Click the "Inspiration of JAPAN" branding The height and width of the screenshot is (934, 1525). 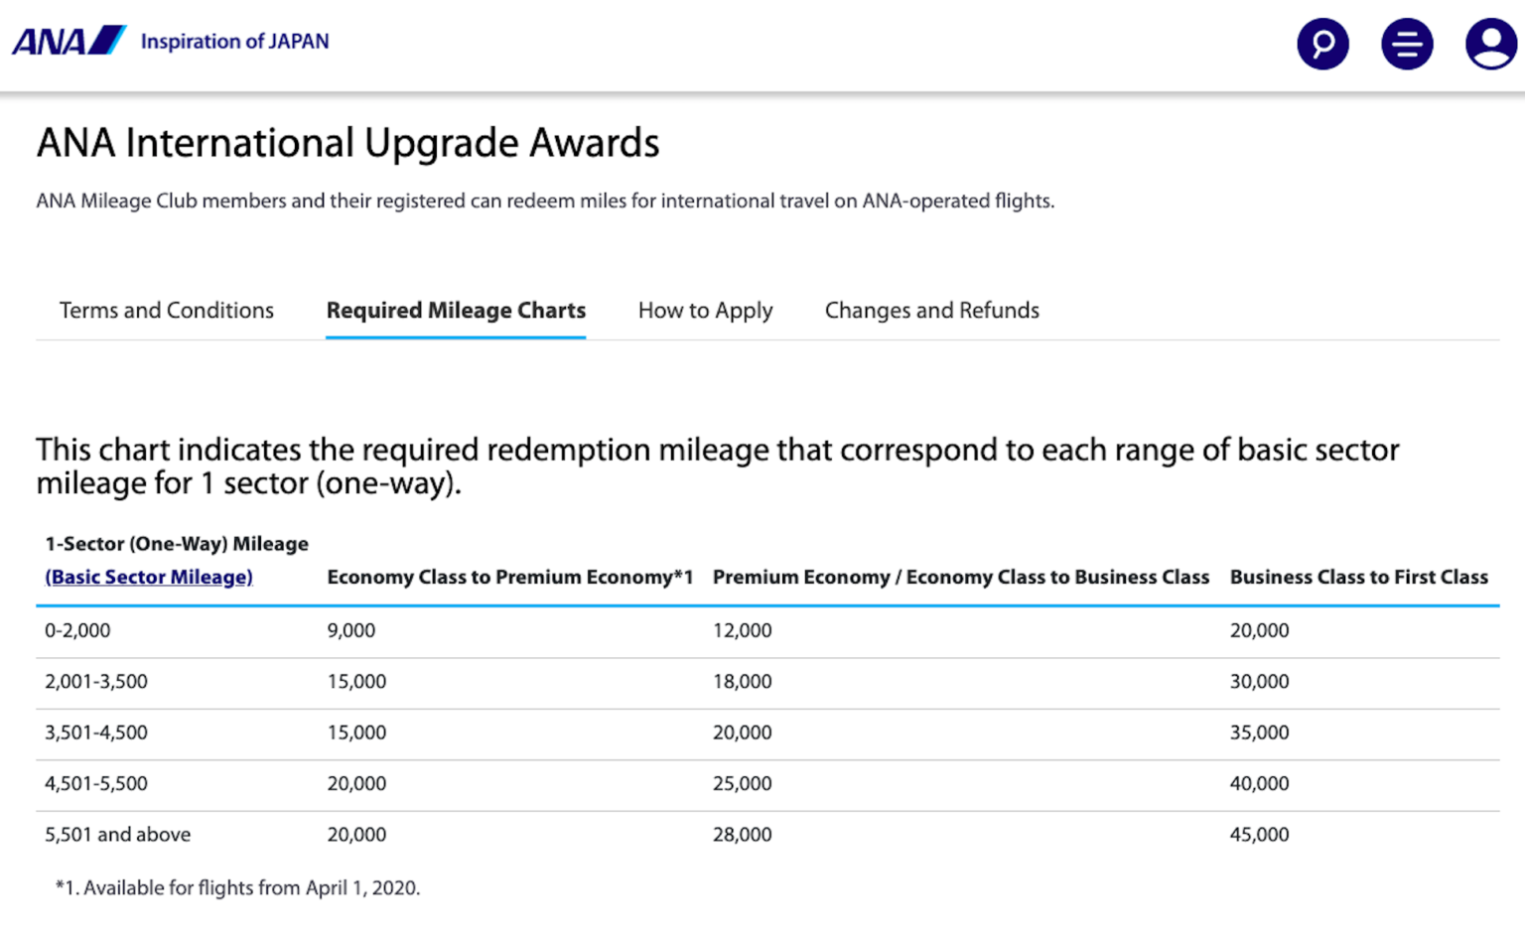coord(234,41)
